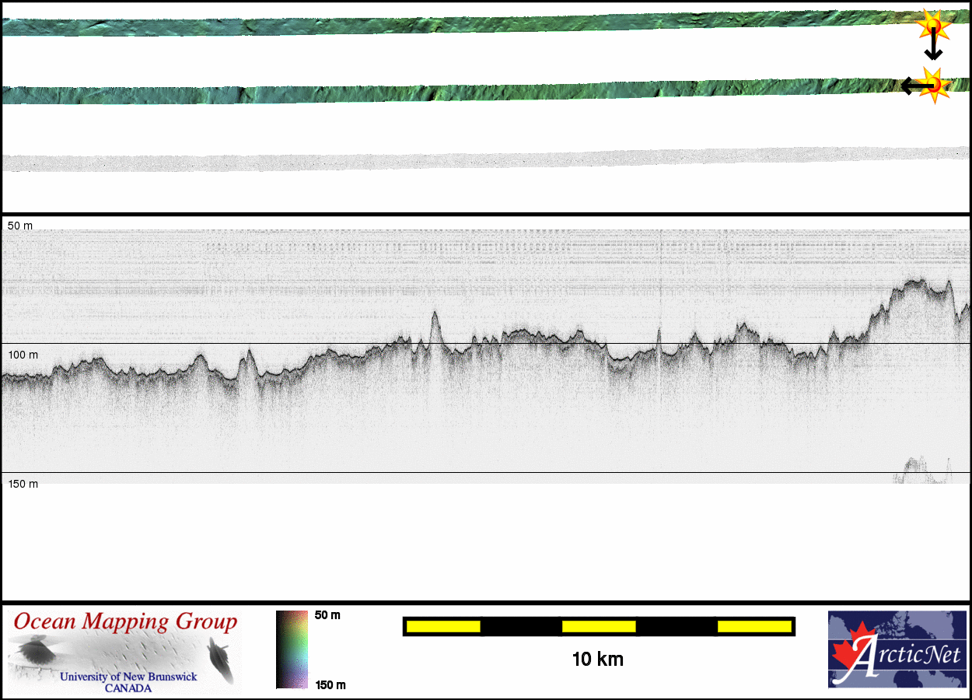Click the middle yellow scale bar segment
The height and width of the screenshot is (700, 972).
coord(598,626)
